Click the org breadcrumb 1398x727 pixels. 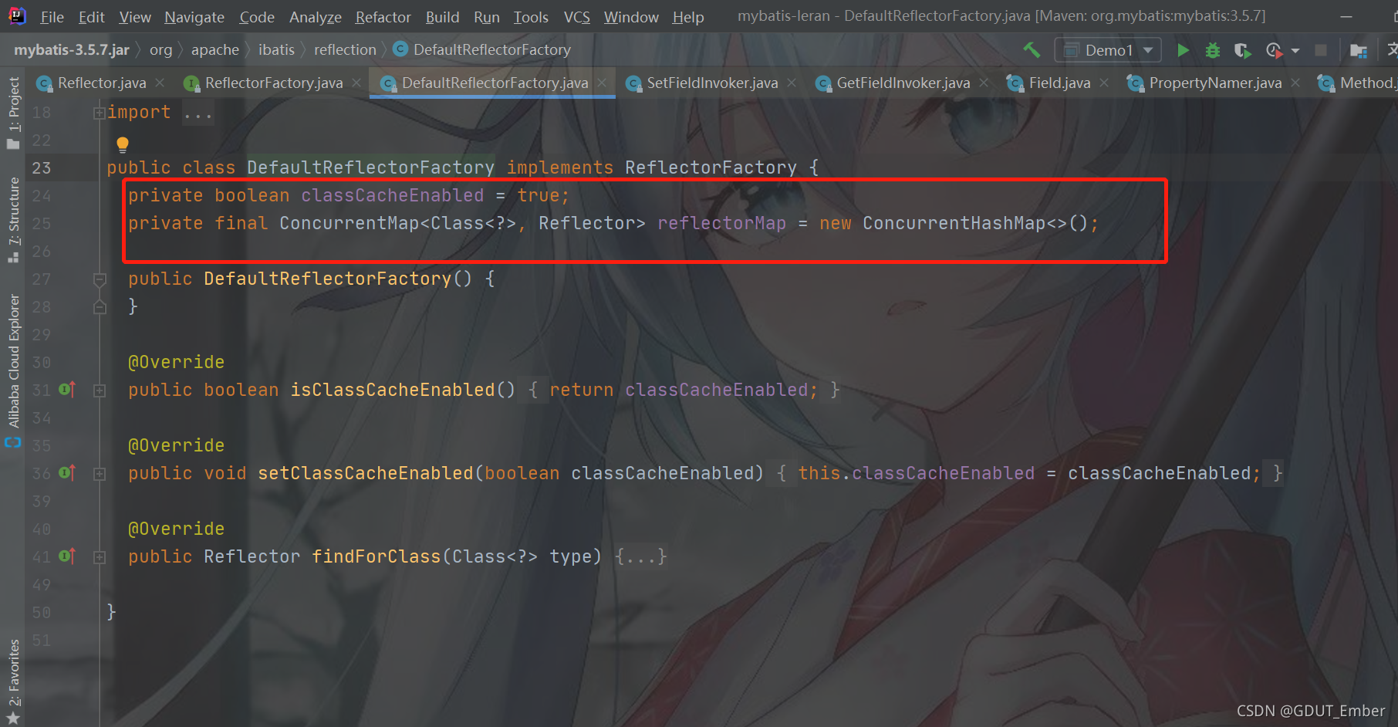pyautogui.click(x=160, y=50)
